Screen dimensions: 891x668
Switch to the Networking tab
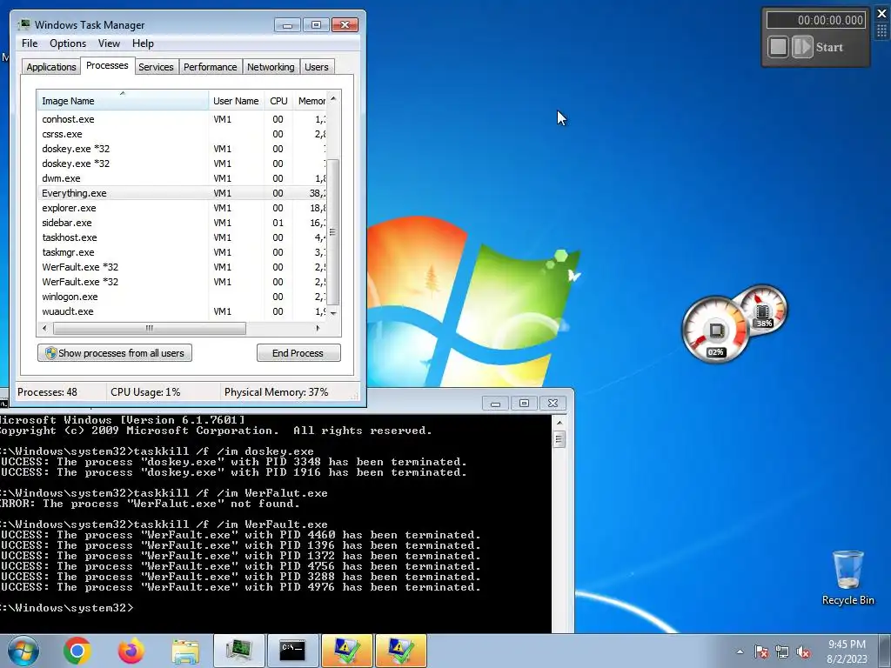[271, 67]
